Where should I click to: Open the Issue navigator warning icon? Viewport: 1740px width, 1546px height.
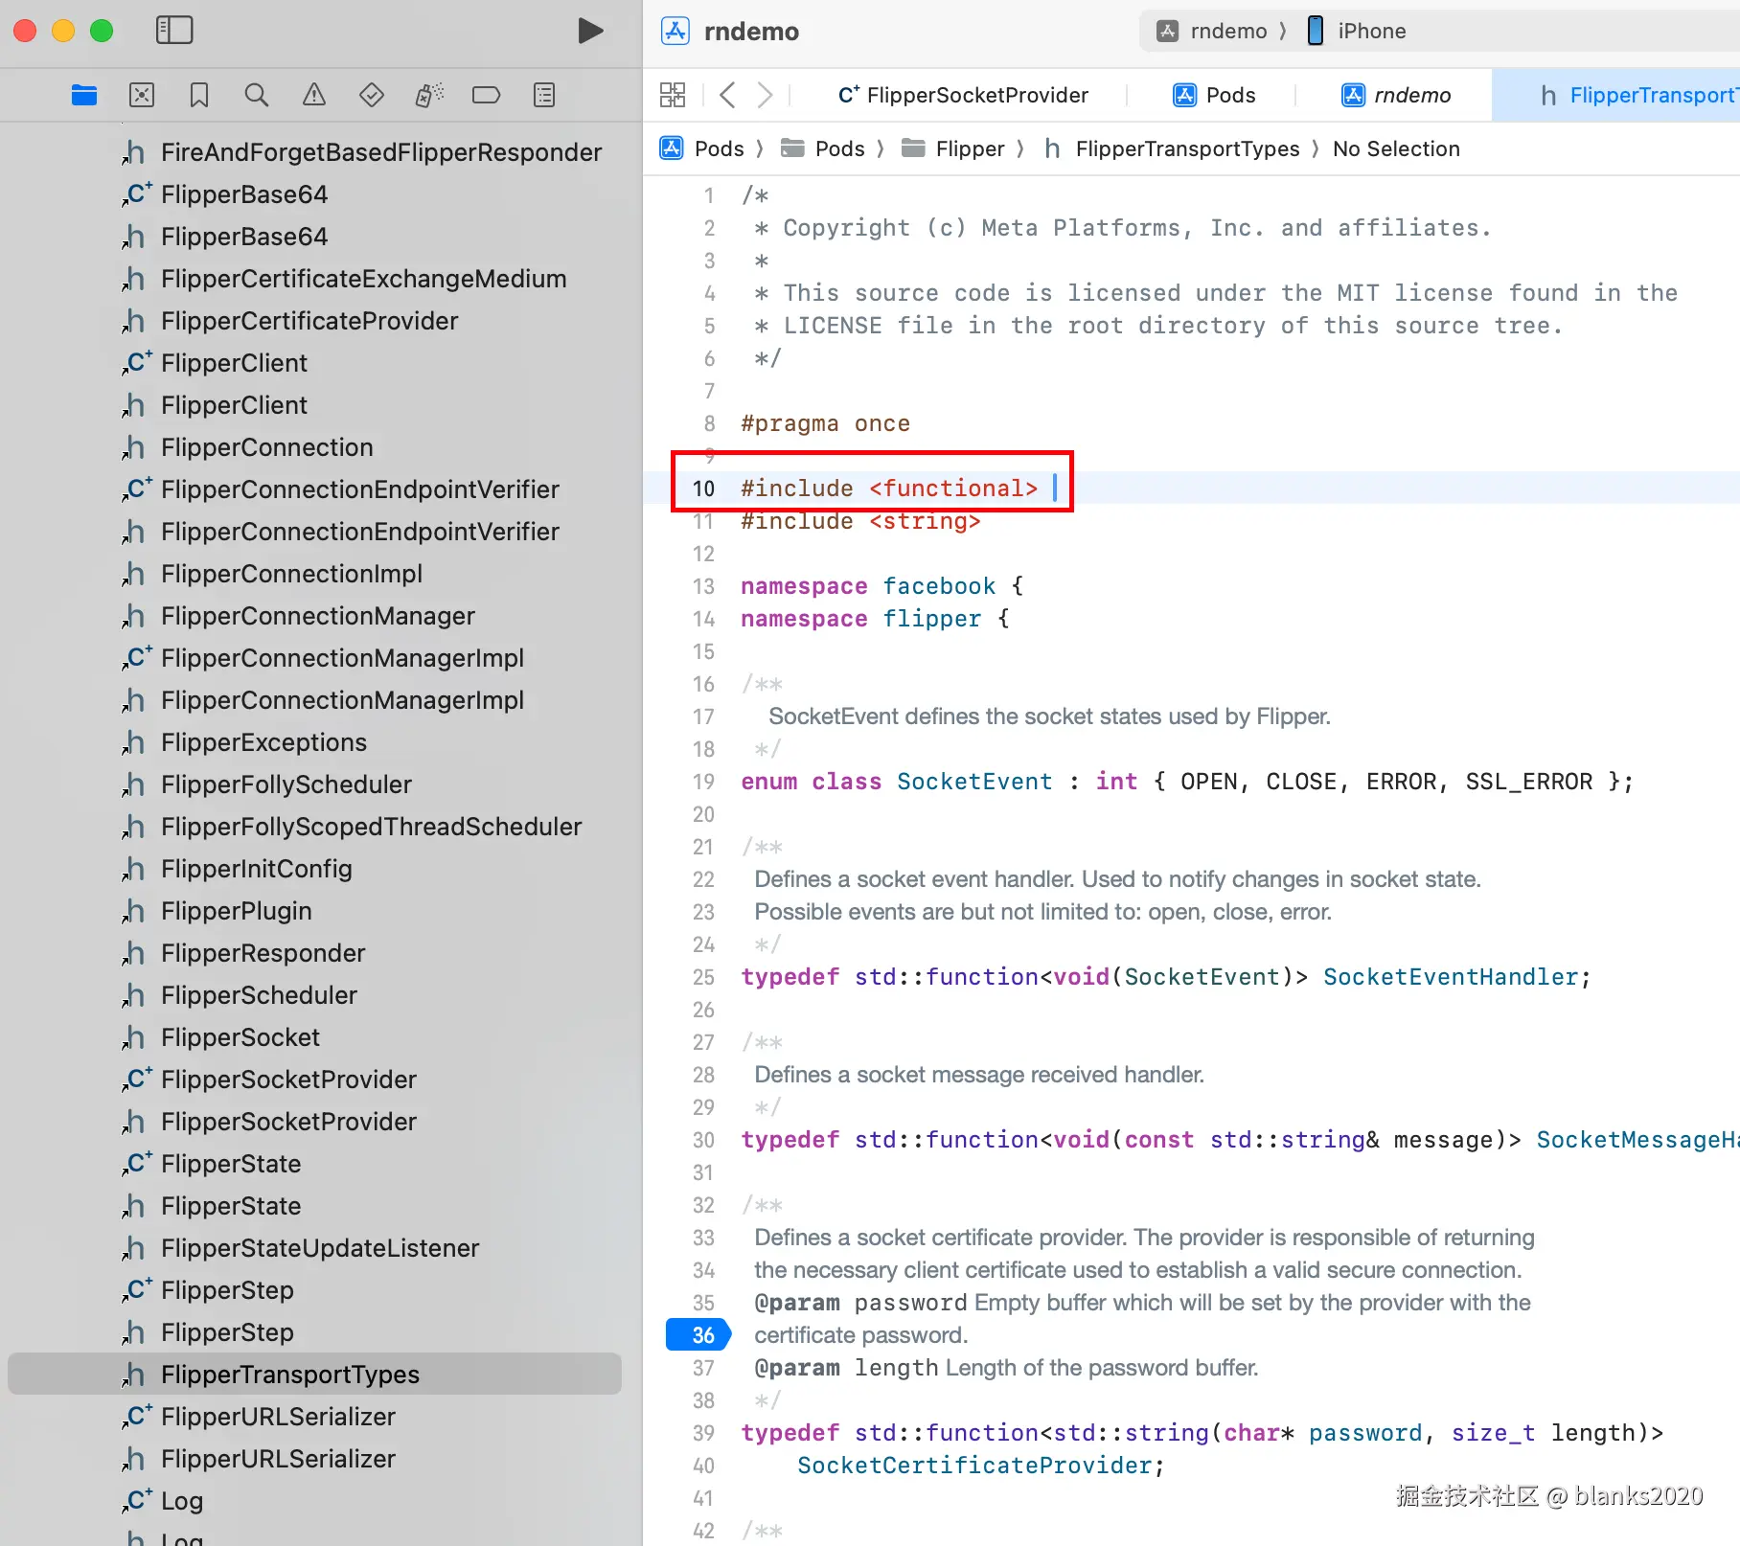pyautogui.click(x=314, y=95)
